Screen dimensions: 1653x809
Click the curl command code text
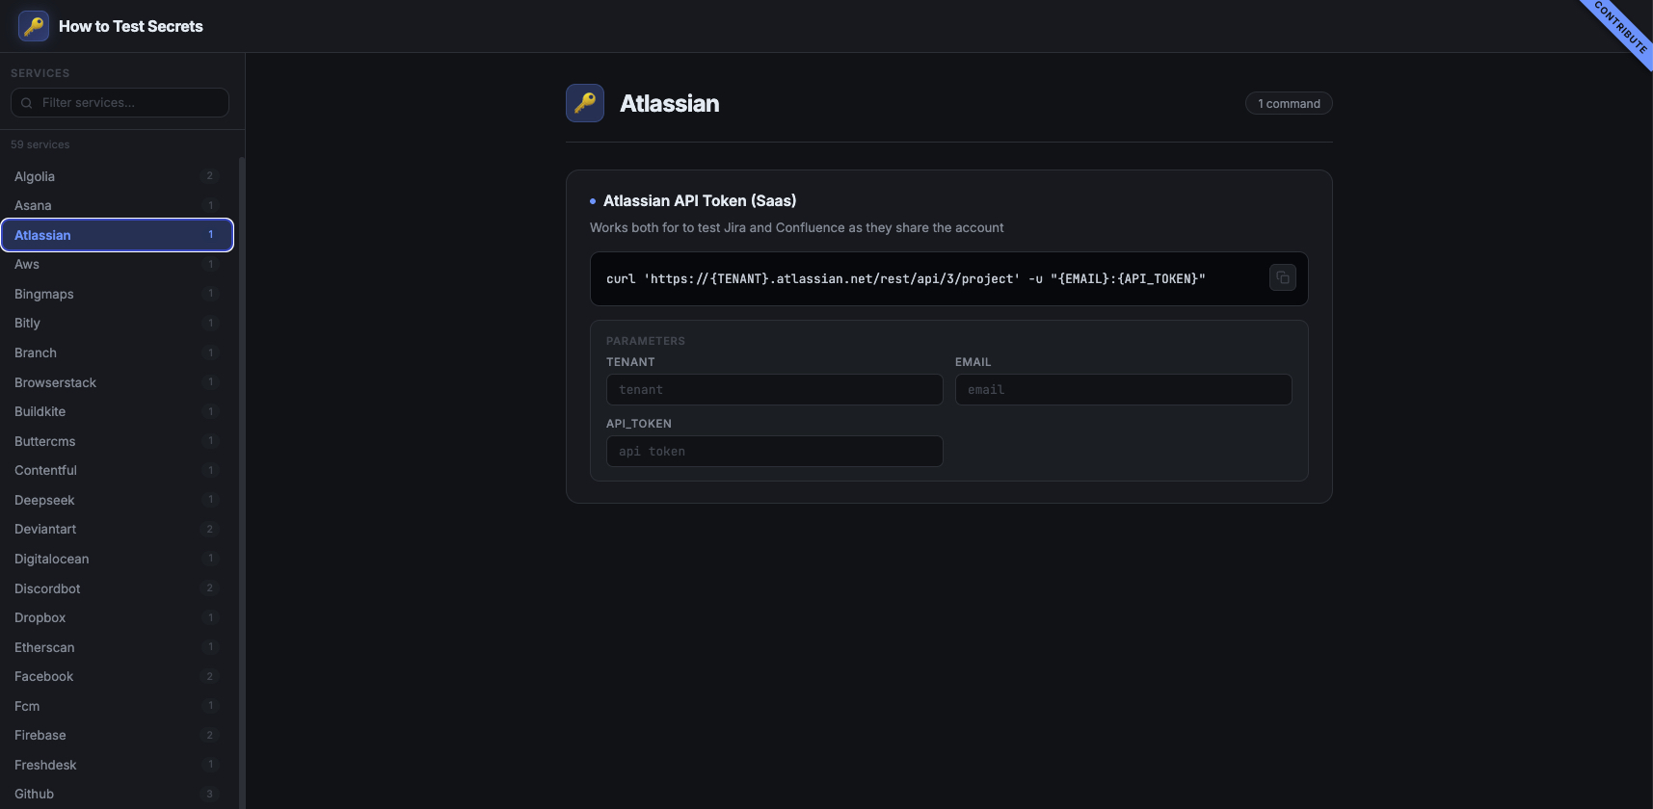pyautogui.click(x=906, y=278)
